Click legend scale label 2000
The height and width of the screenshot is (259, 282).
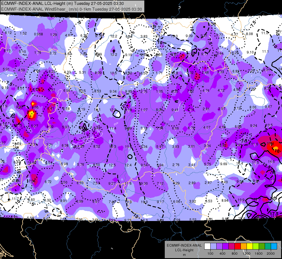tap(271, 254)
